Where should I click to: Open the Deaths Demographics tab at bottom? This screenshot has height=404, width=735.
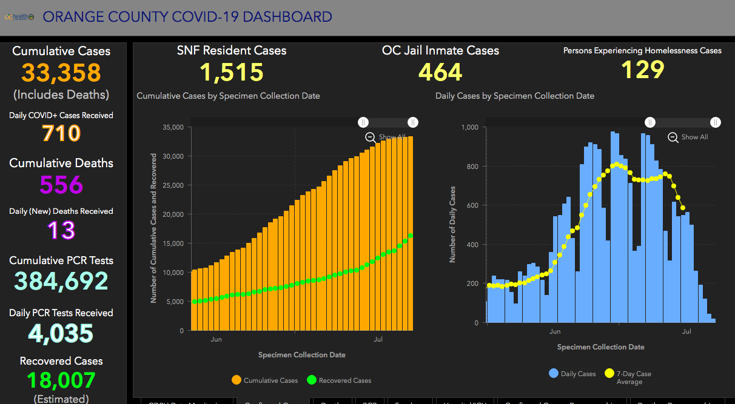coord(674,401)
